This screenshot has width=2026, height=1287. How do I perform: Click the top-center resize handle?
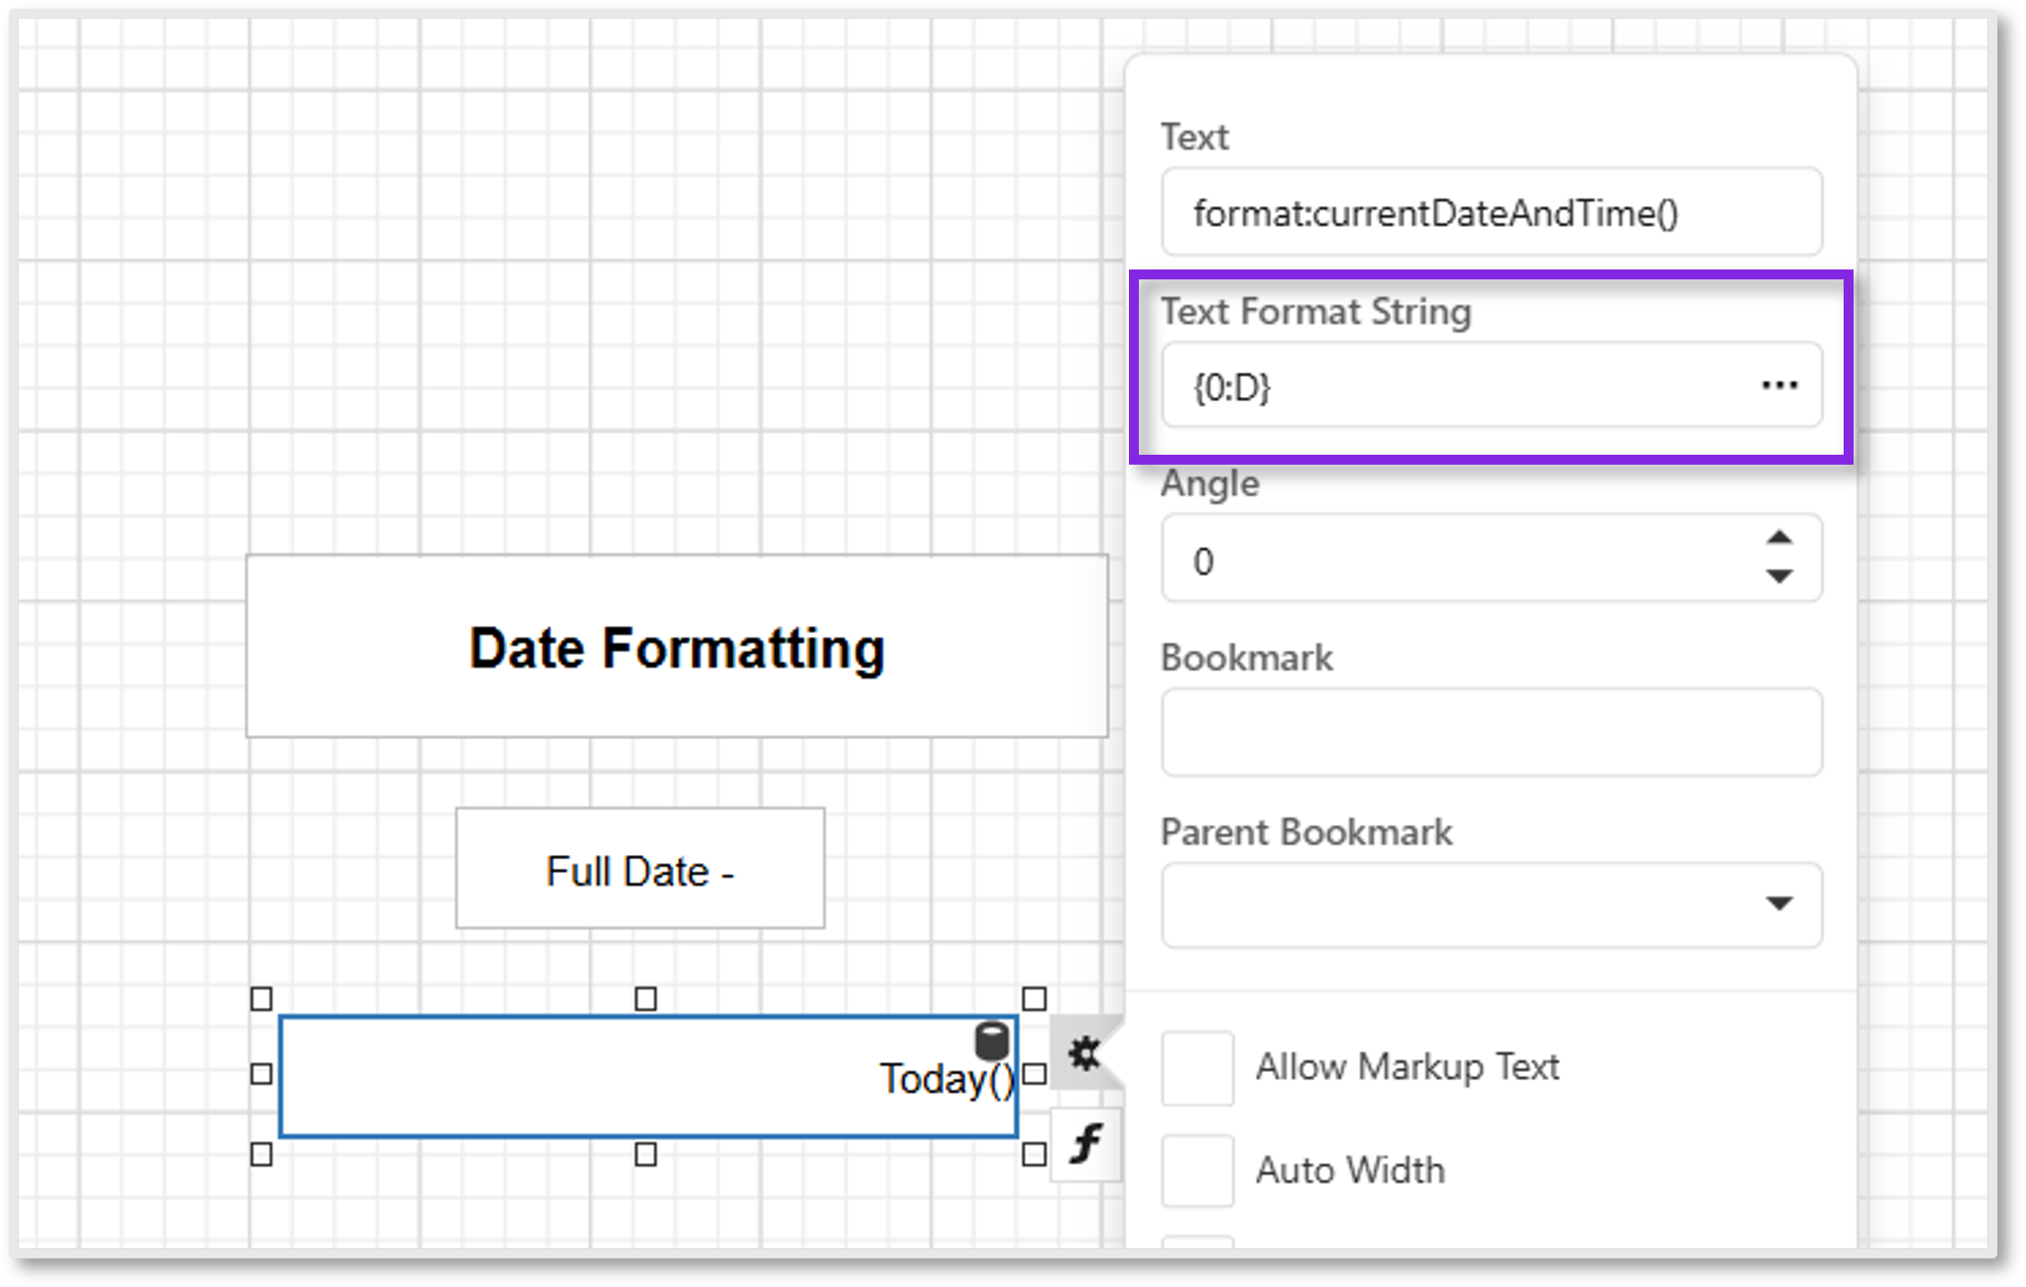click(x=644, y=1001)
